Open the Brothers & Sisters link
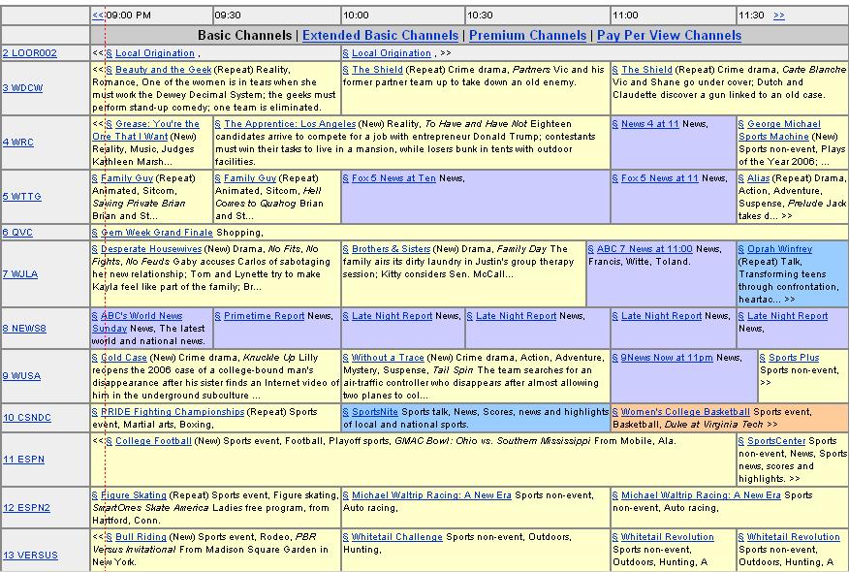 [391, 249]
